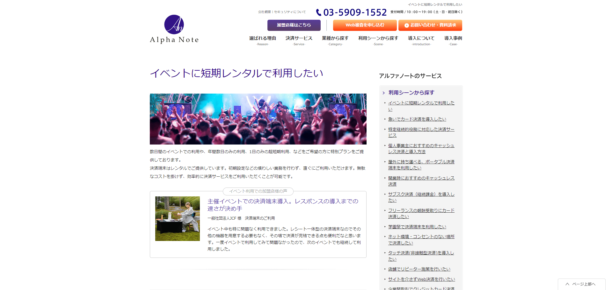Image resolution: width=612 pixels, height=290 pixels.
Task: Select the 導入事例 nav item
Action: click(453, 38)
